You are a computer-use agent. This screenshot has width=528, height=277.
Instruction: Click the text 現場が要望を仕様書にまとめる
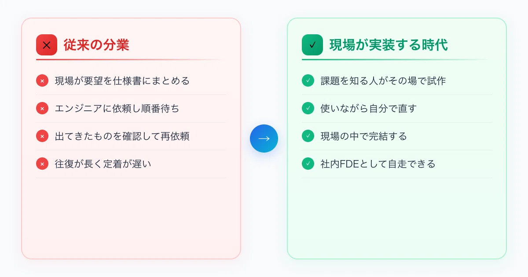point(122,81)
